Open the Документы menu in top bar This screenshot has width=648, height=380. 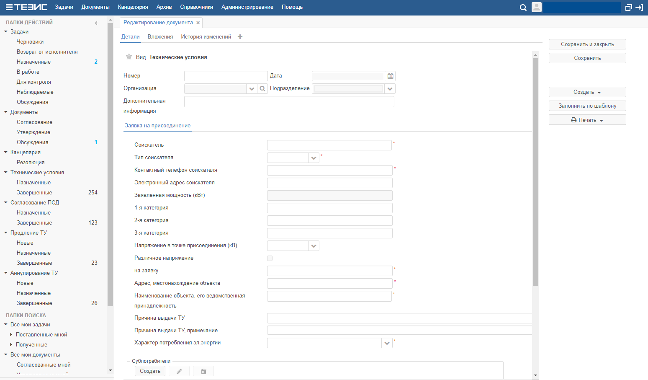click(95, 7)
